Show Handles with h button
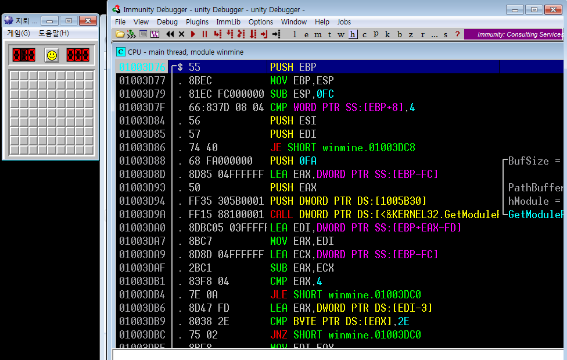Image resolution: width=567 pixels, height=360 pixels. [353, 34]
